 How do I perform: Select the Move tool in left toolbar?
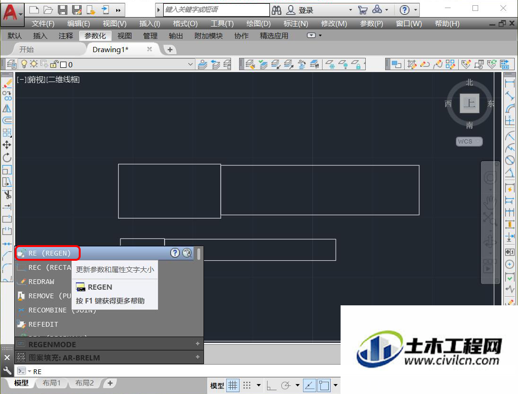[x=7, y=145]
